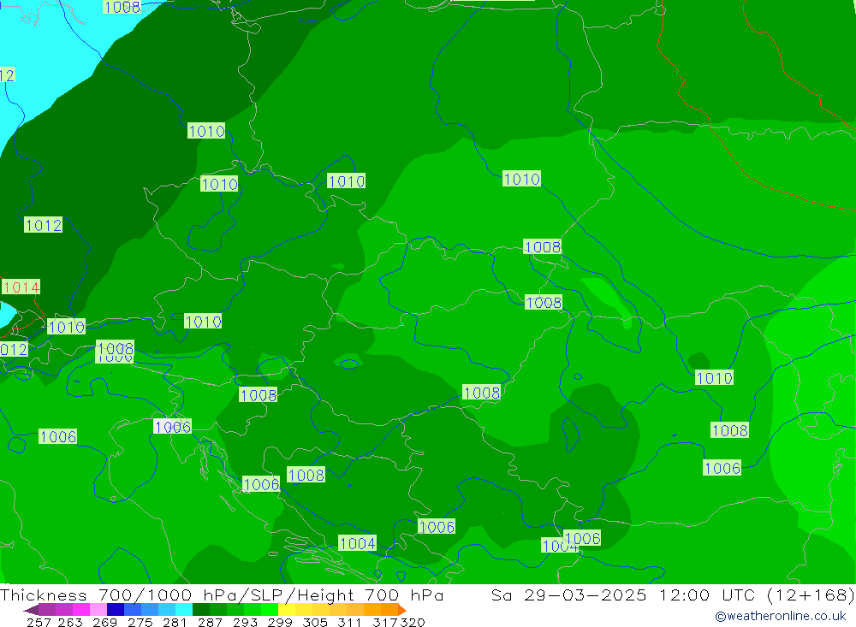Click the 269 legend value
The image size is (856, 627).
pos(104,622)
